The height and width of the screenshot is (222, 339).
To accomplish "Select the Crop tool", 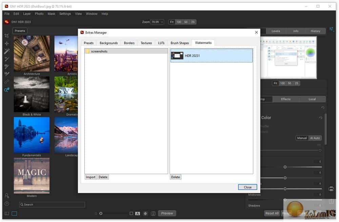I will pyautogui.click(x=7, y=36).
